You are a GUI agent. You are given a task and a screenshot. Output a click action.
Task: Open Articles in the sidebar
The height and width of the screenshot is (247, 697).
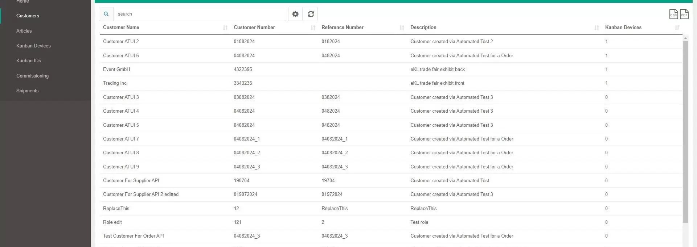(24, 31)
